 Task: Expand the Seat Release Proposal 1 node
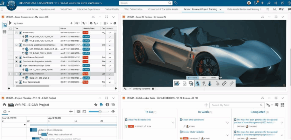[16, 57]
